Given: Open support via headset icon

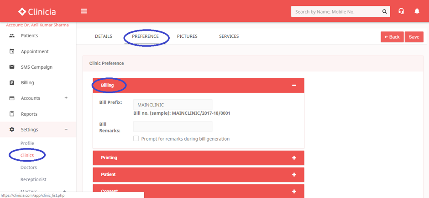Looking at the screenshot, I should pyautogui.click(x=401, y=11).
